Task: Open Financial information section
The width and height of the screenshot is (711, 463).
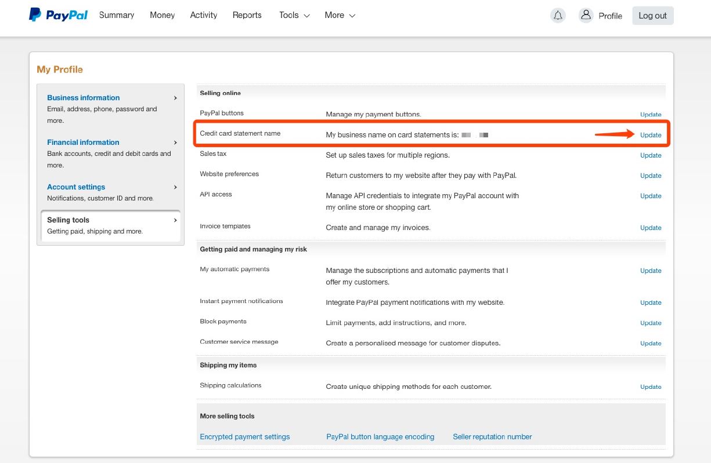Action: [83, 143]
